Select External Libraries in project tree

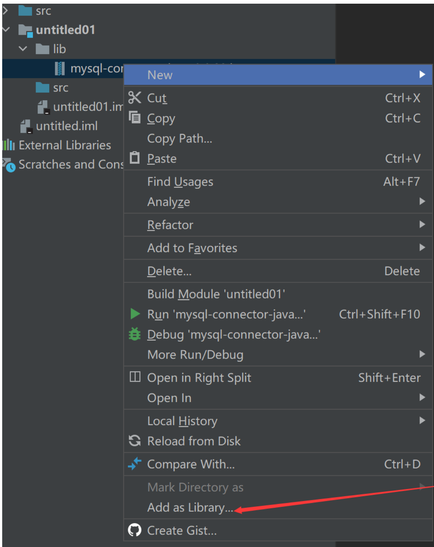pos(65,145)
